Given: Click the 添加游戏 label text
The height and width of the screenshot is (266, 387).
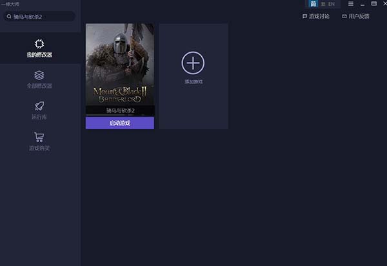Looking at the screenshot, I should click(x=193, y=81).
